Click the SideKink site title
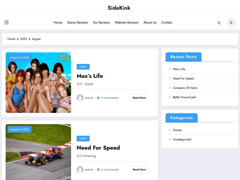The height and width of the screenshot is (180, 240). click(119, 8)
